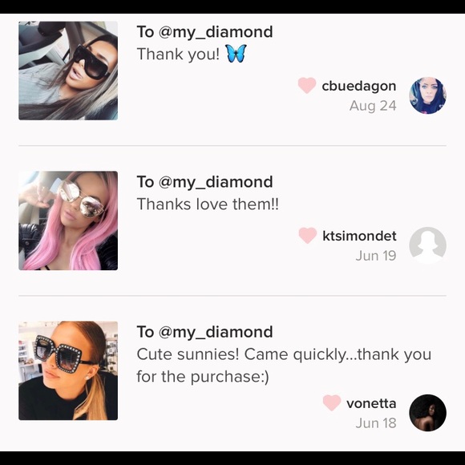This screenshot has width=465, height=465.
Task: Tap the vonetta username
Action: (x=371, y=403)
